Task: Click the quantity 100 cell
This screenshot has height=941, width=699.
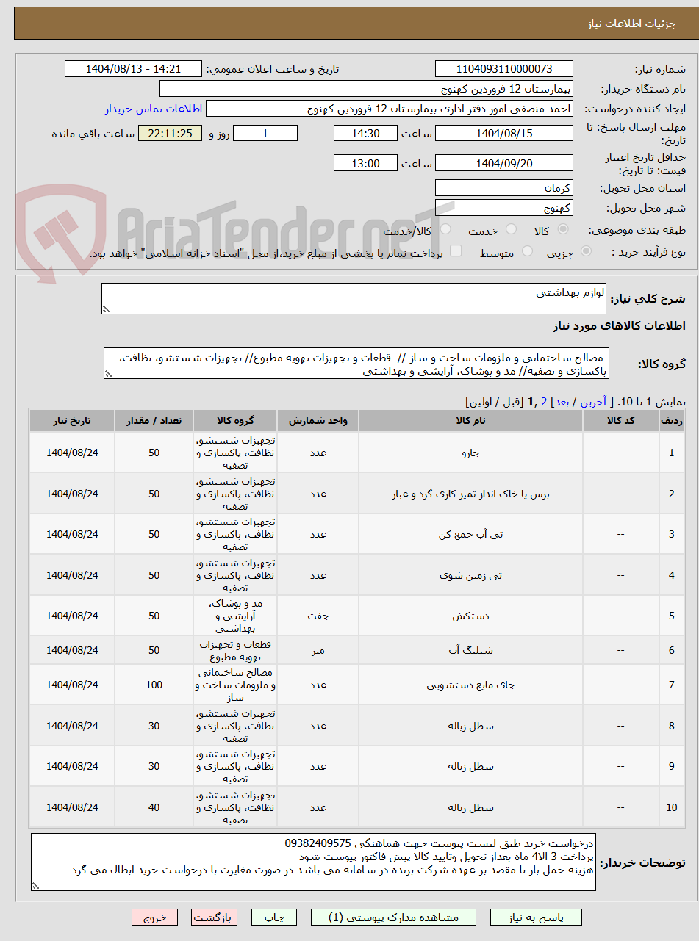Action: pos(154,685)
